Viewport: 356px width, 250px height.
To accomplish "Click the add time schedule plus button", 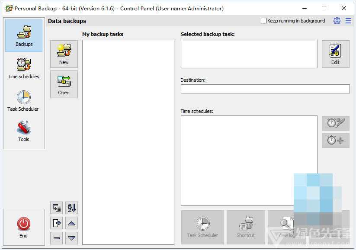I will [335, 141].
